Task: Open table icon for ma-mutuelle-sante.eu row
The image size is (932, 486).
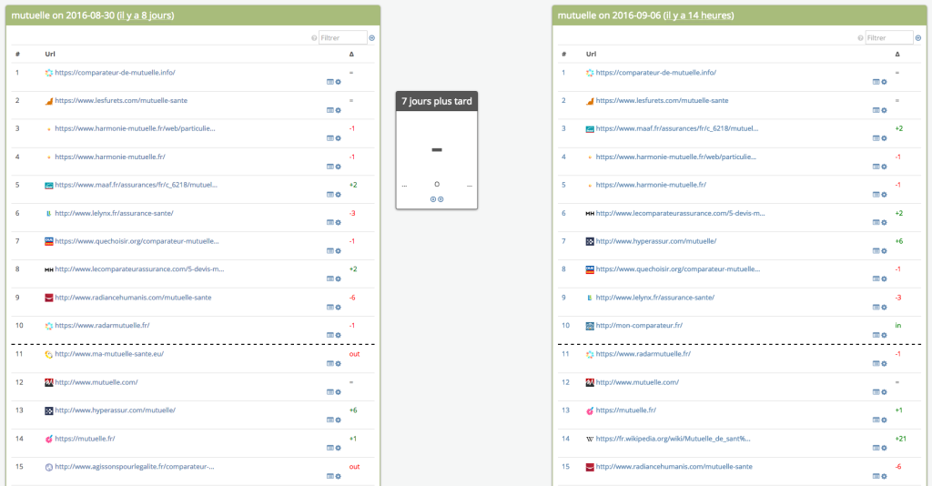Action: click(329, 364)
